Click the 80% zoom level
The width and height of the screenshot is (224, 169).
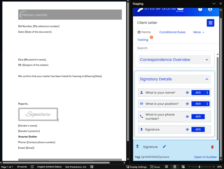(x=219, y=167)
